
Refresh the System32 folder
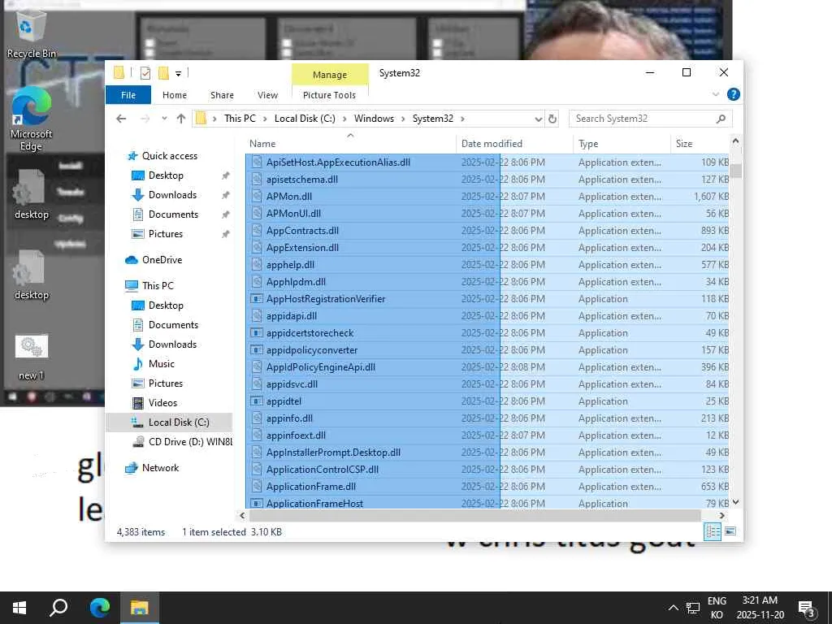[x=552, y=119]
